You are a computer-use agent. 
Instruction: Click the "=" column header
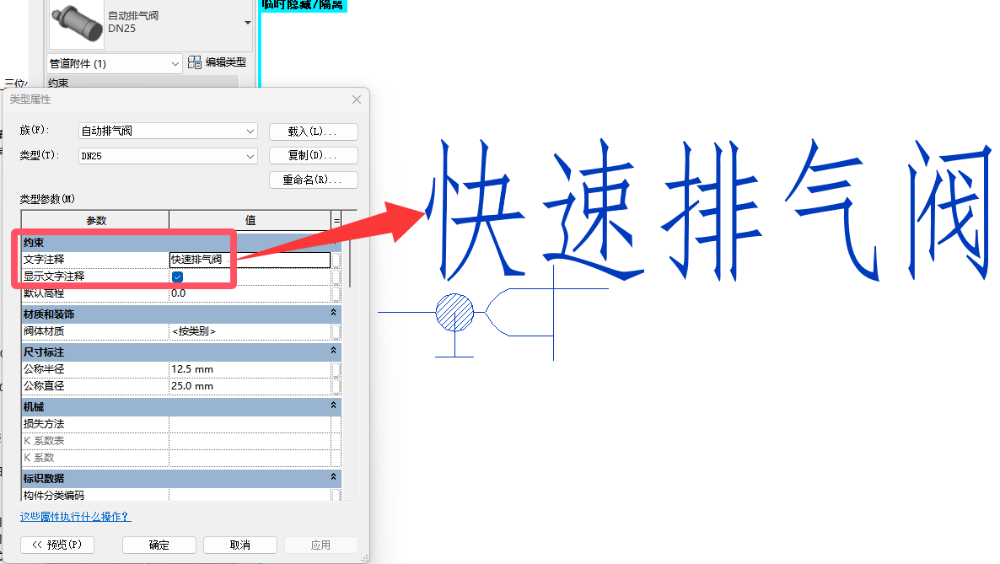coord(336,220)
